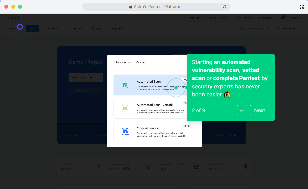This screenshot has height=189, width=308.
Task: Click the pulsing hotspot over Automated Scan
Action: coord(176,88)
